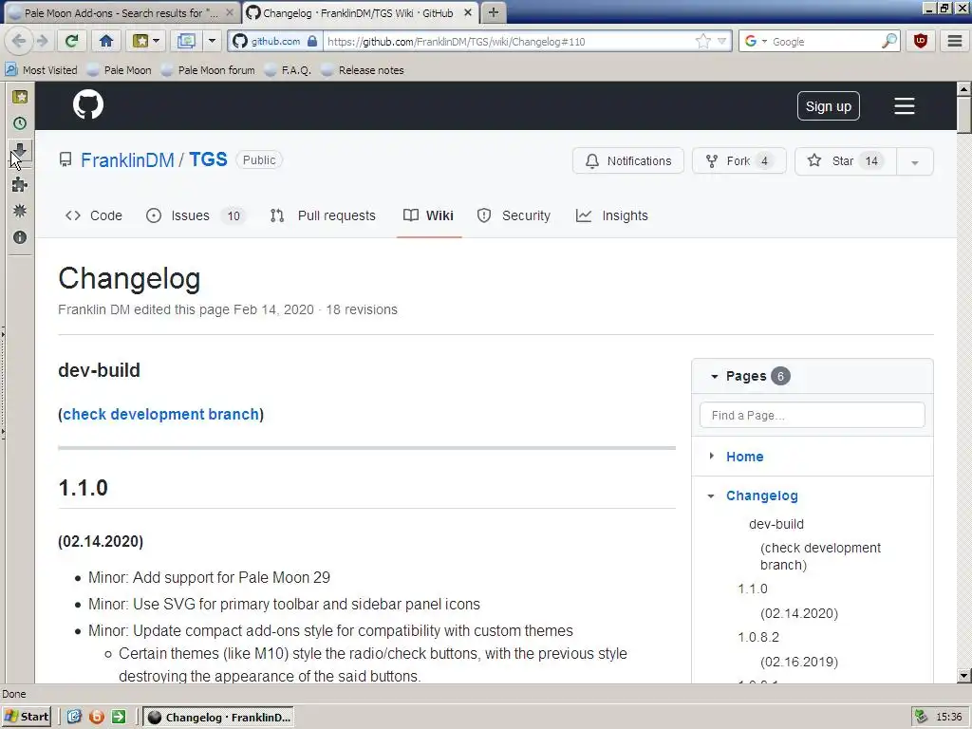Click the gear-shaped sidebar icon
The image size is (972, 729).
20,211
